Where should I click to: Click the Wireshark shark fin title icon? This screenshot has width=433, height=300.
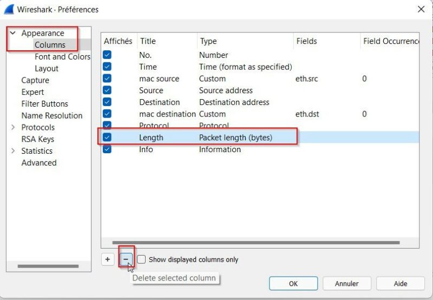tap(9, 9)
